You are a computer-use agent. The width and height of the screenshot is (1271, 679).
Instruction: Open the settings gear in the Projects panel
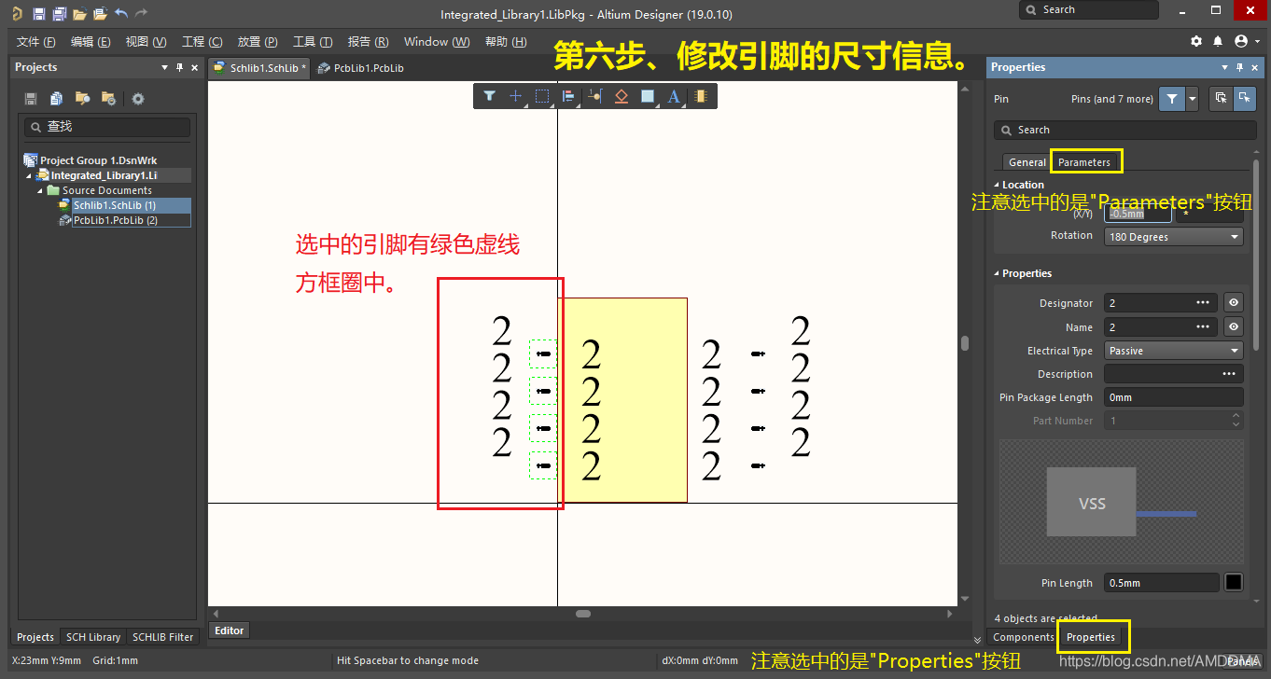[x=138, y=99]
